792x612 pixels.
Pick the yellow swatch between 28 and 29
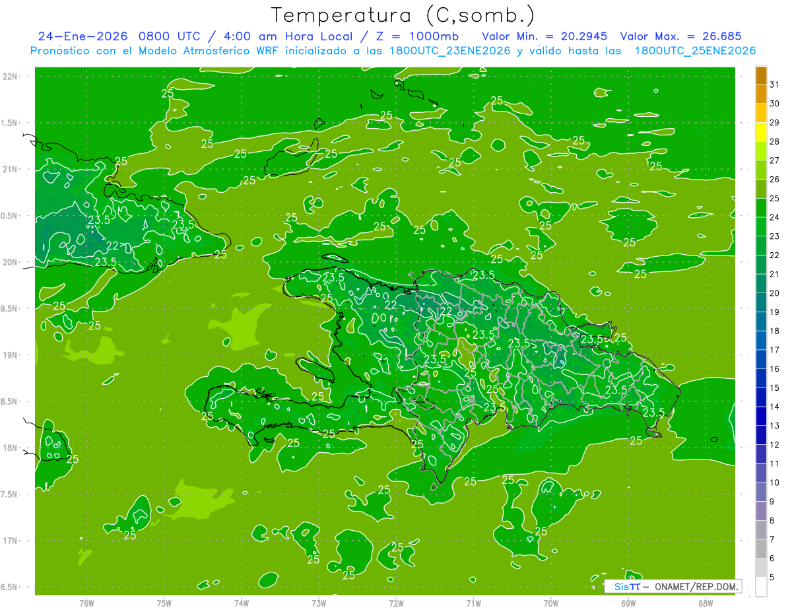point(761,132)
